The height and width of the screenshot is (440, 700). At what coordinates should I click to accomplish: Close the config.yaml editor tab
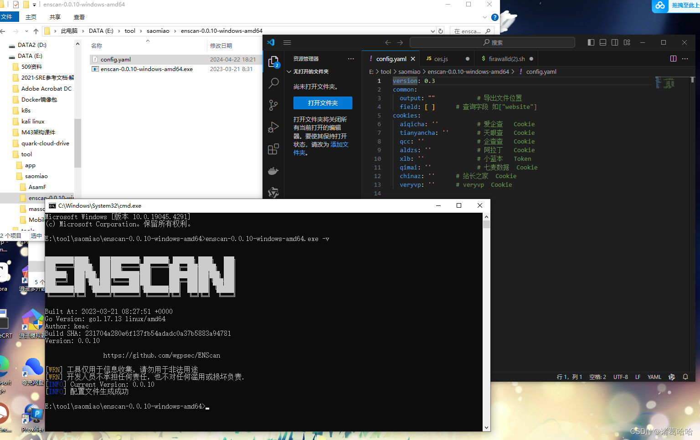[413, 59]
